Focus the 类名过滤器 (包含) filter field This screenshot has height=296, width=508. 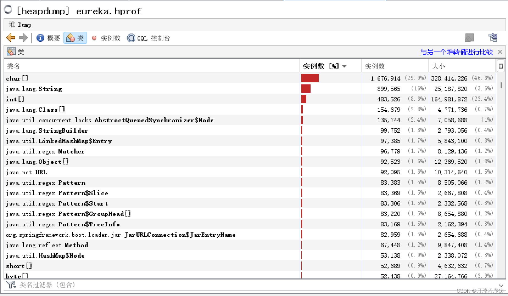258,285
